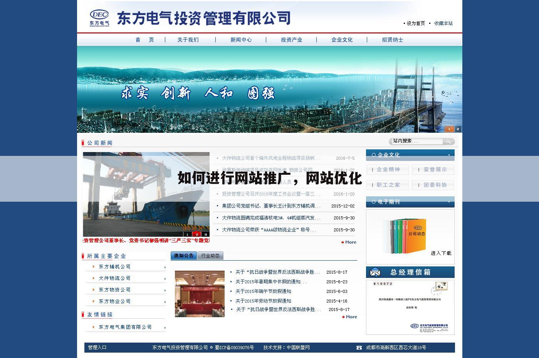Open the 大件物流公司 link

tap(115, 278)
